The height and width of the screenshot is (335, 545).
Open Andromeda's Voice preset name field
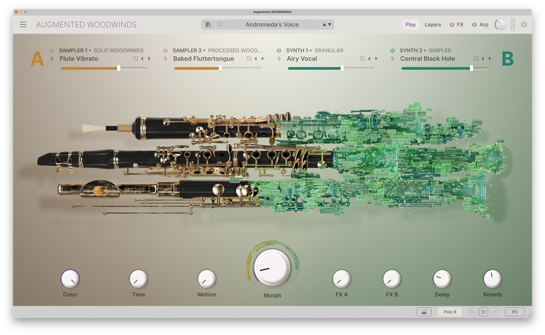(272, 24)
